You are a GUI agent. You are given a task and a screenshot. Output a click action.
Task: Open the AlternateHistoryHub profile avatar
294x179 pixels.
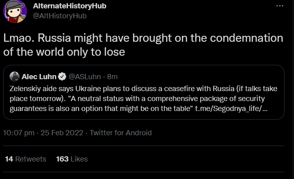[x=15, y=12]
